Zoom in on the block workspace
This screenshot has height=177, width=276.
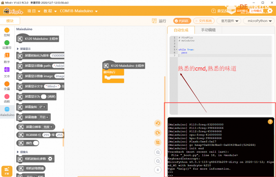[158, 152]
